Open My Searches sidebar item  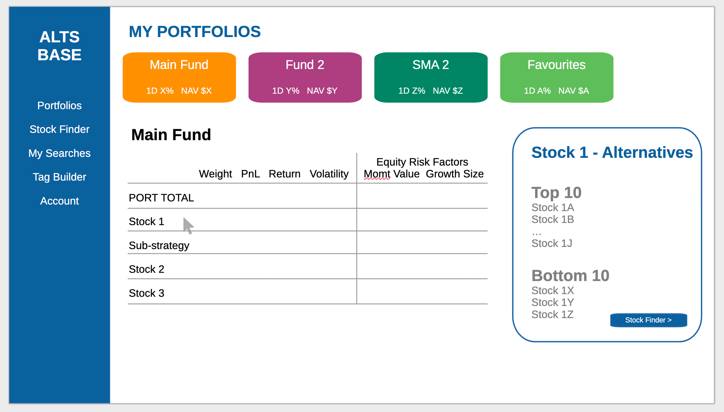pos(59,153)
